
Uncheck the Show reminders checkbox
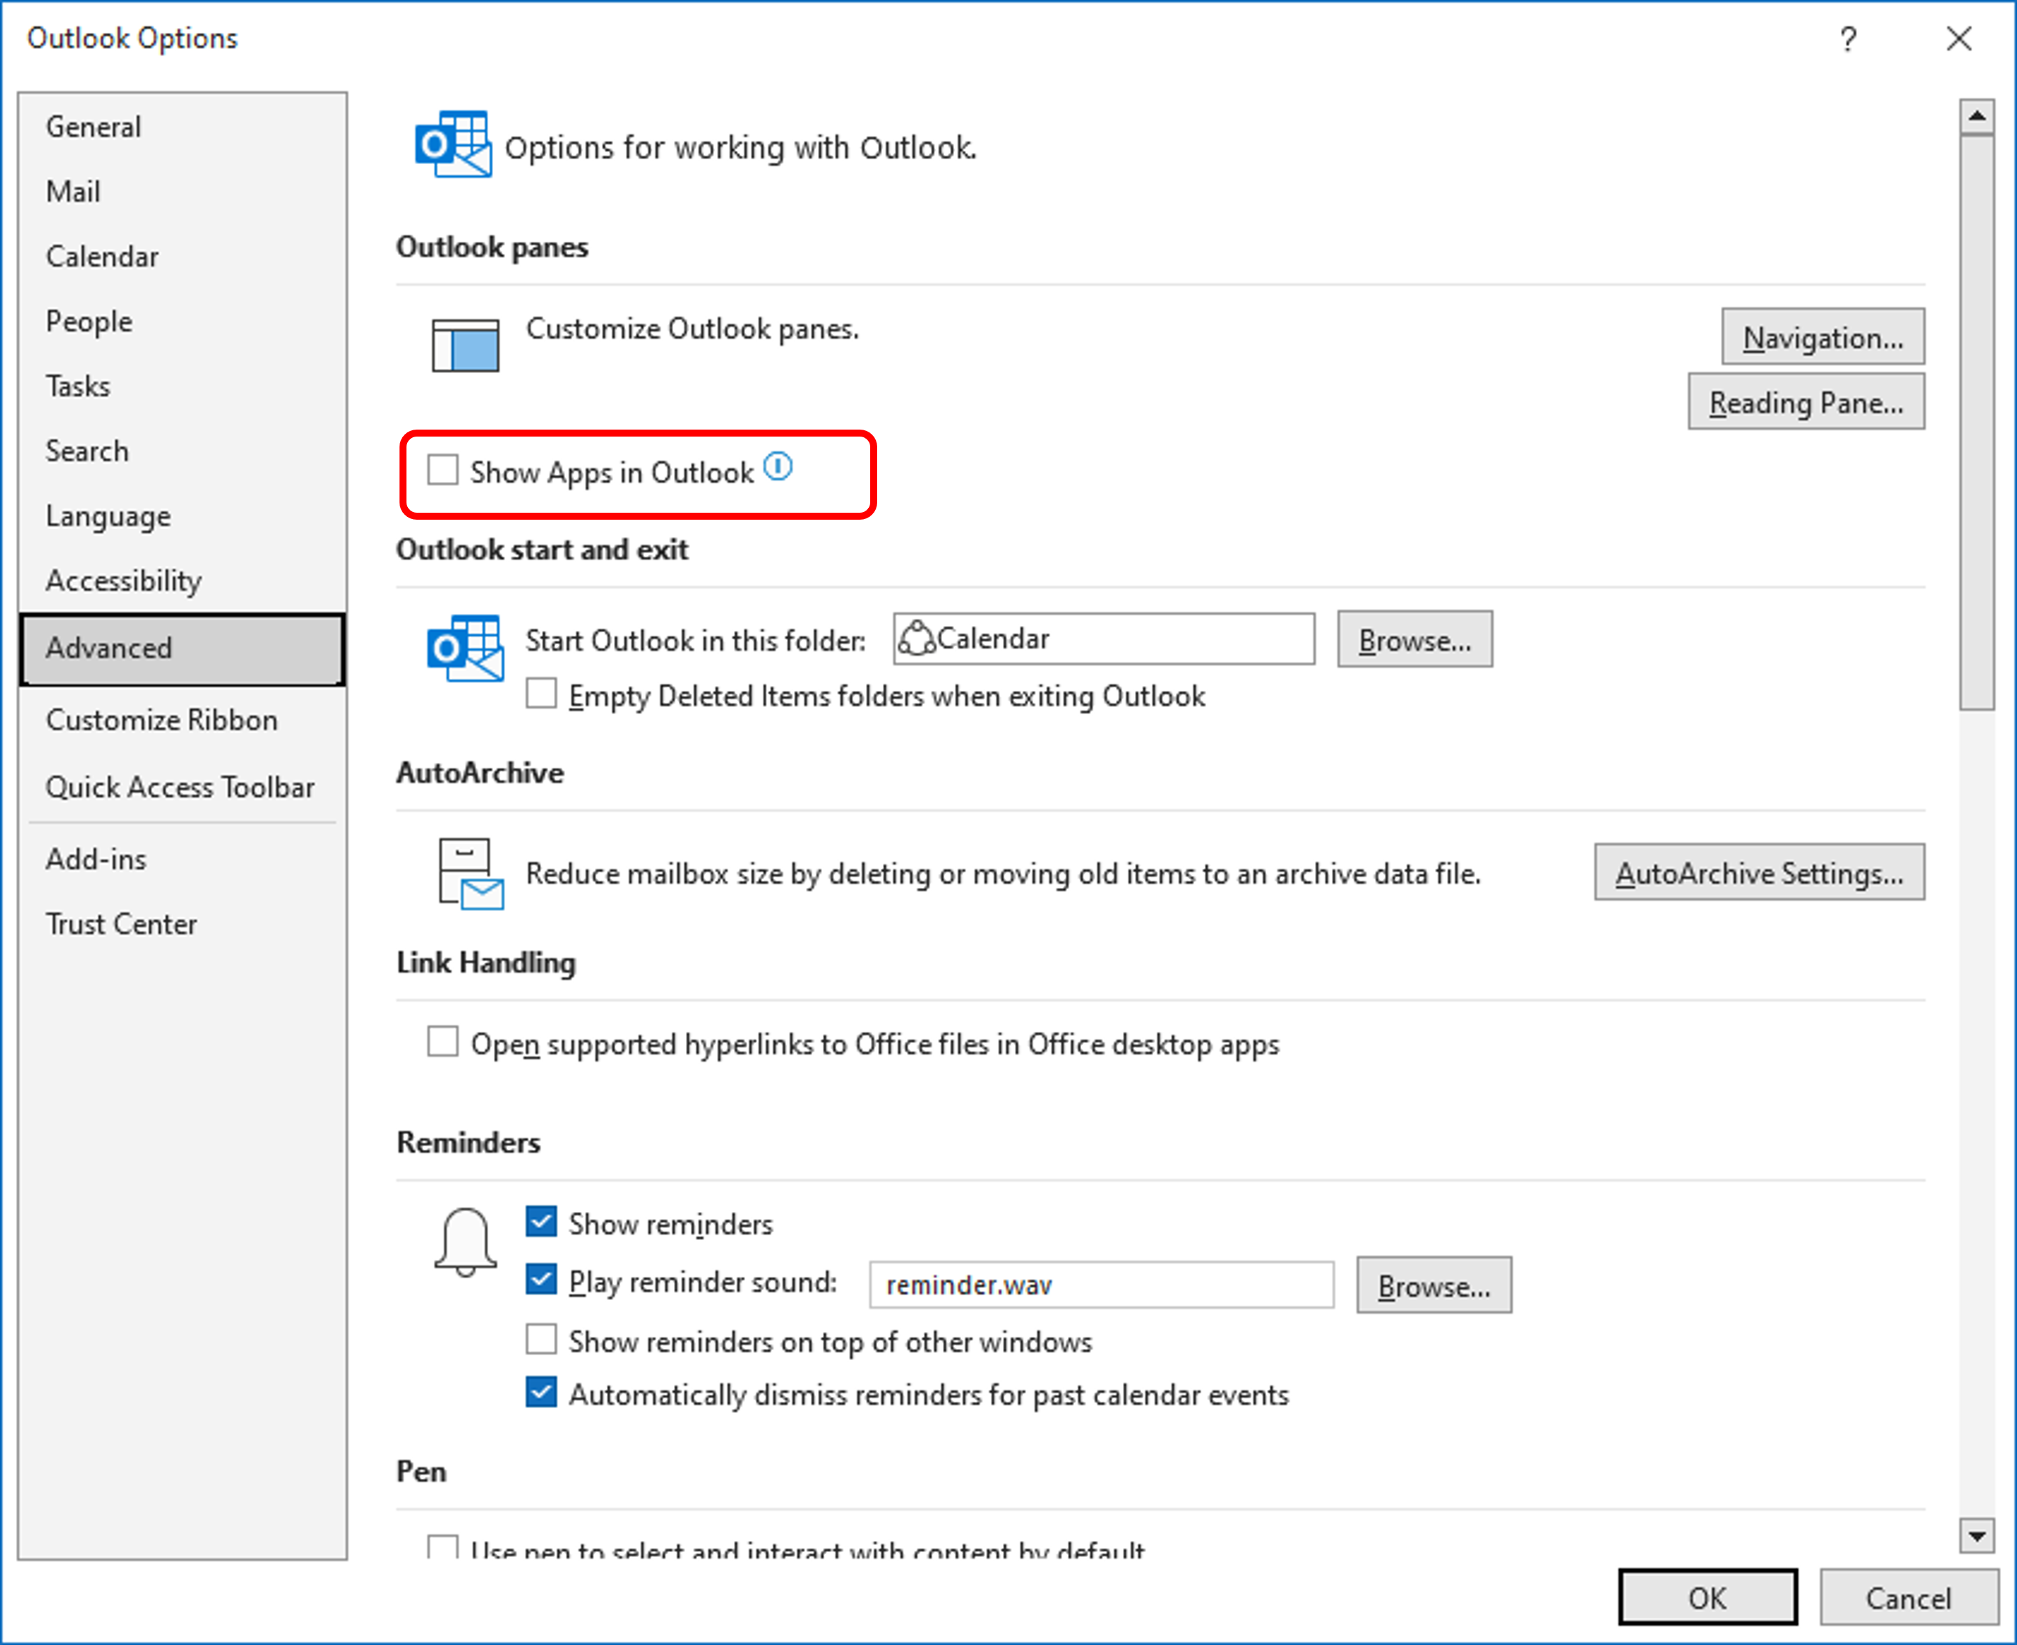(541, 1222)
